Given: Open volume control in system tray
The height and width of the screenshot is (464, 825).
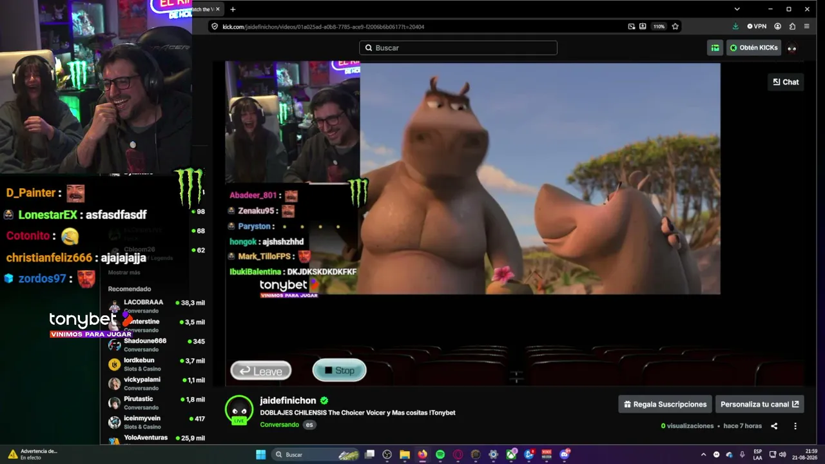Looking at the screenshot, I should tap(784, 454).
